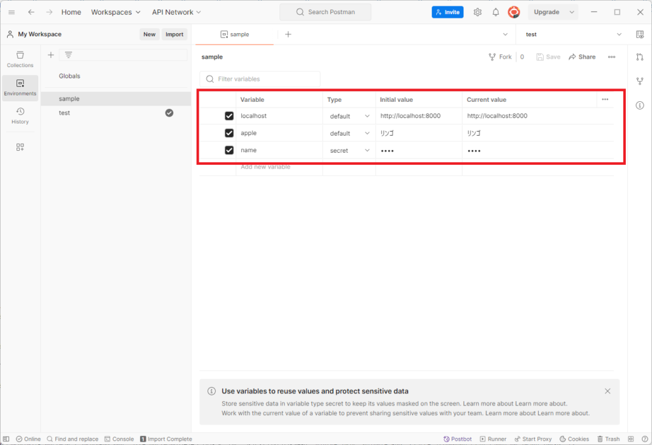Click the Search Postman field
652x445 pixels.
click(x=325, y=12)
